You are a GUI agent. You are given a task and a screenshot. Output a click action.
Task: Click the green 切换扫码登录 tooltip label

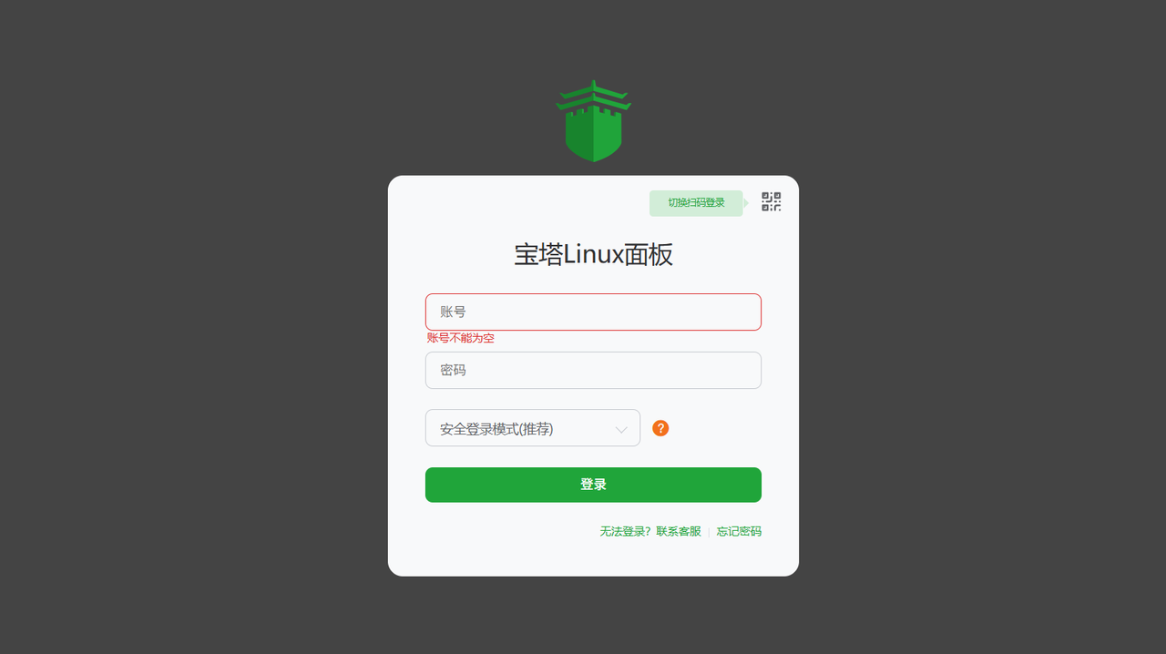696,203
